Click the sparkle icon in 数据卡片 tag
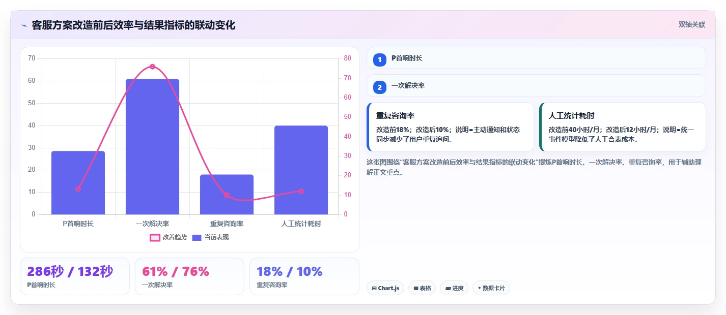 [x=480, y=289]
